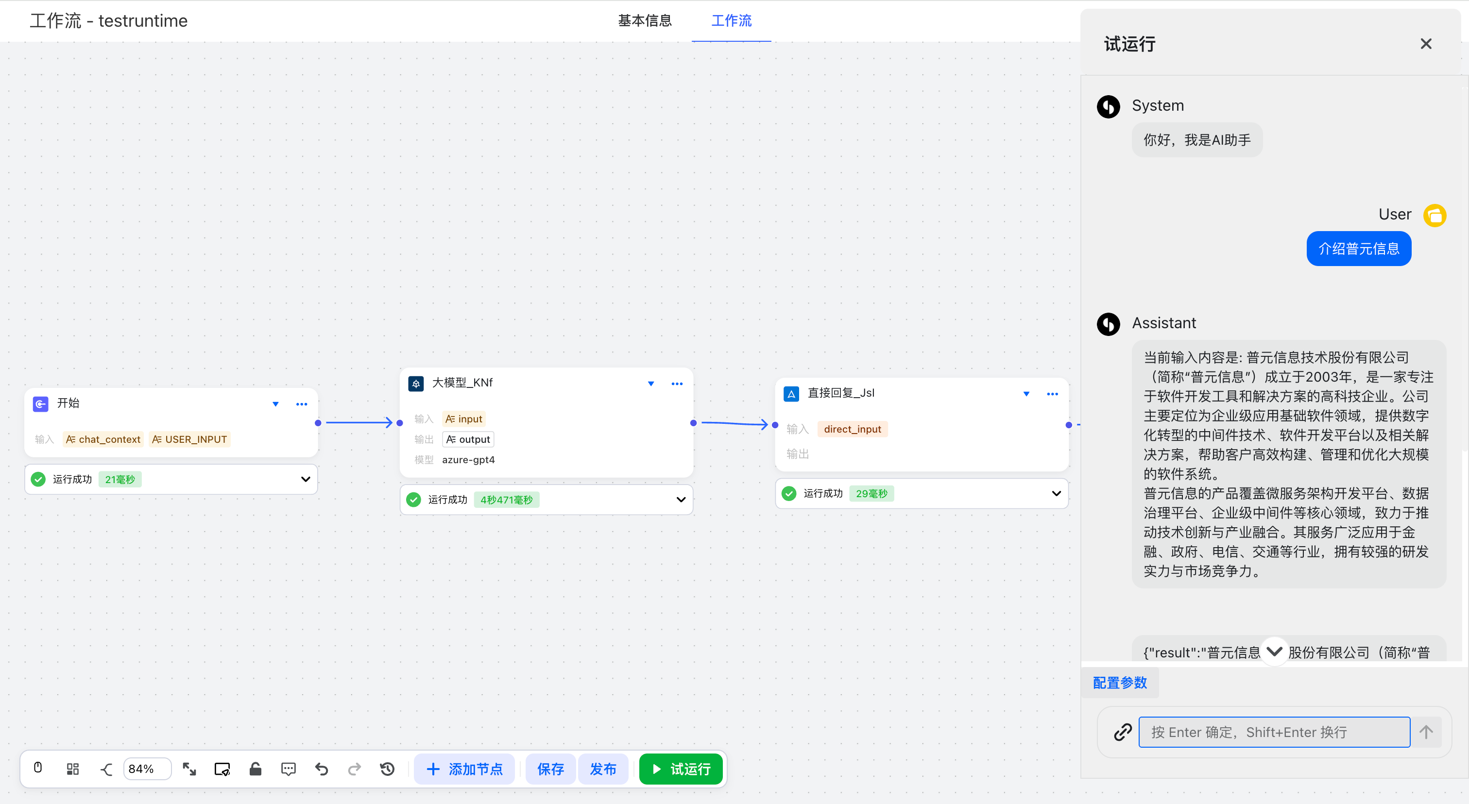Open the more menu on 直接回复_Jsl node
Screen dimensions: 1469x804
[x=1052, y=394]
